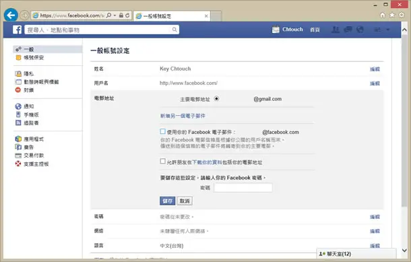411x262 pixels.
Task: Expand the address bar search dropdown arrow
Action: click(115, 15)
